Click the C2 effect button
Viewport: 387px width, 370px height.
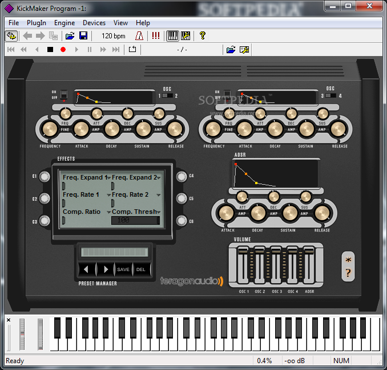point(45,198)
